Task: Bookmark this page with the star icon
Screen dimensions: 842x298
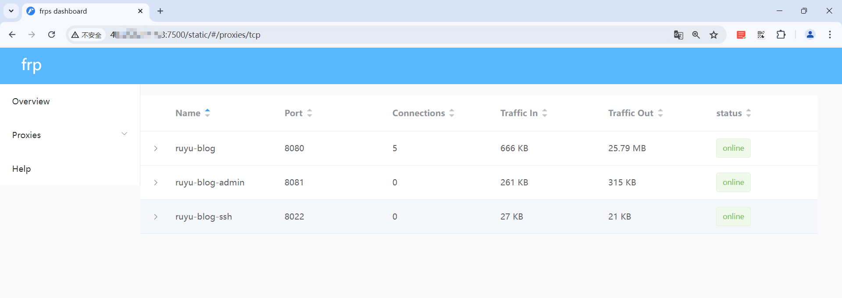Action: click(714, 35)
